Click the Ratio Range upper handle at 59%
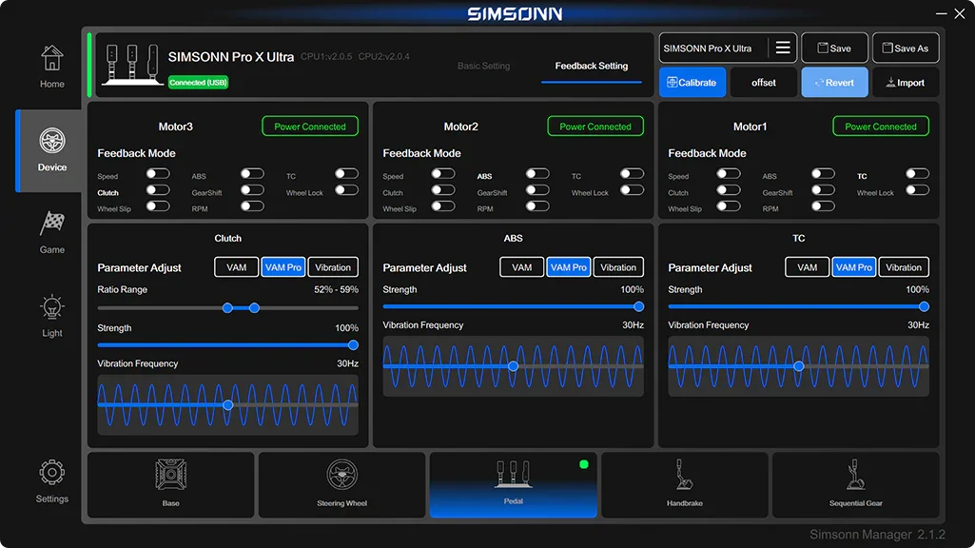Image resolution: width=975 pixels, height=548 pixels. [254, 308]
